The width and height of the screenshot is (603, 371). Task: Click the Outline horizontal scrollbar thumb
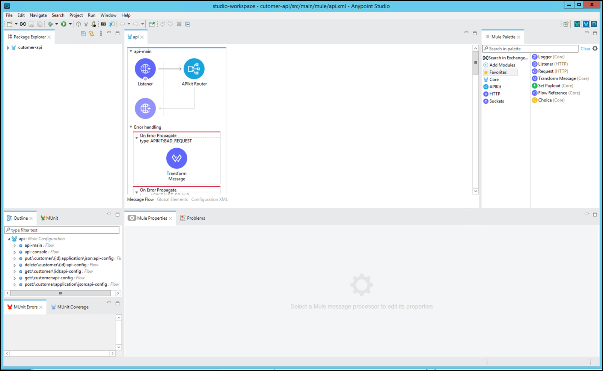click(x=60, y=293)
